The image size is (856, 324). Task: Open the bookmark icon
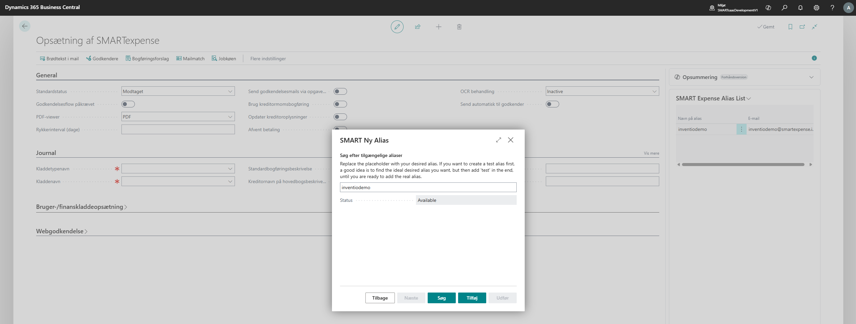790,27
